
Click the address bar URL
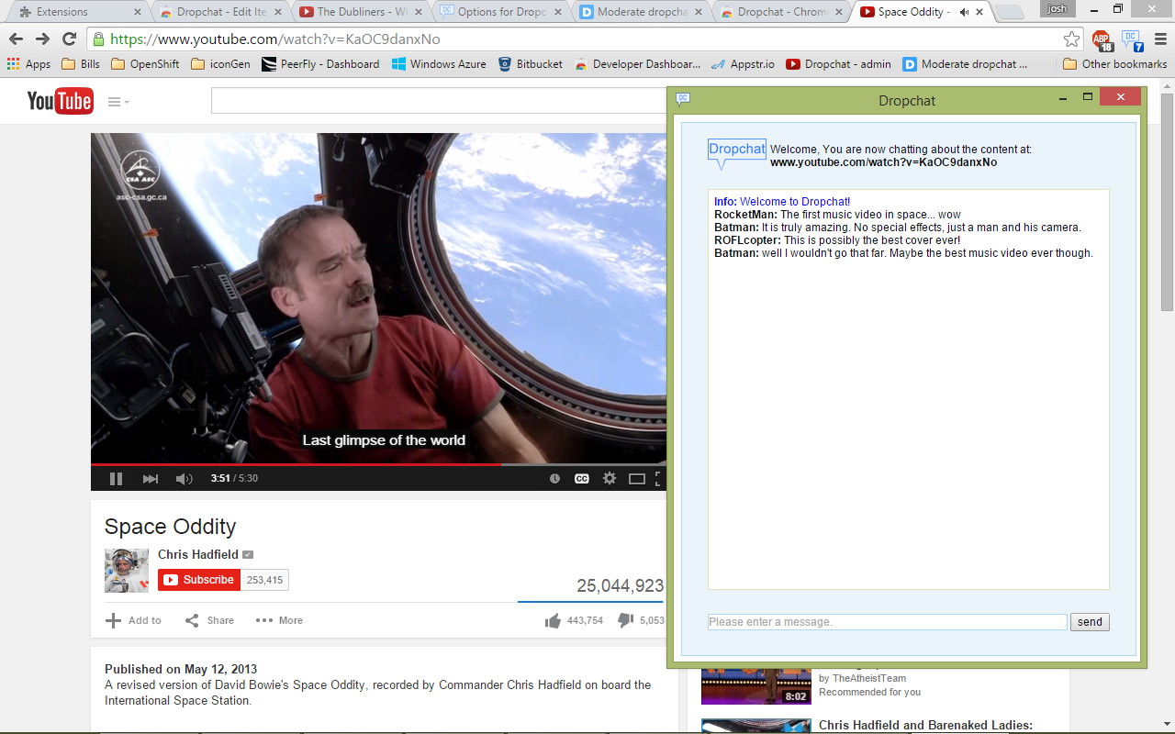click(275, 39)
